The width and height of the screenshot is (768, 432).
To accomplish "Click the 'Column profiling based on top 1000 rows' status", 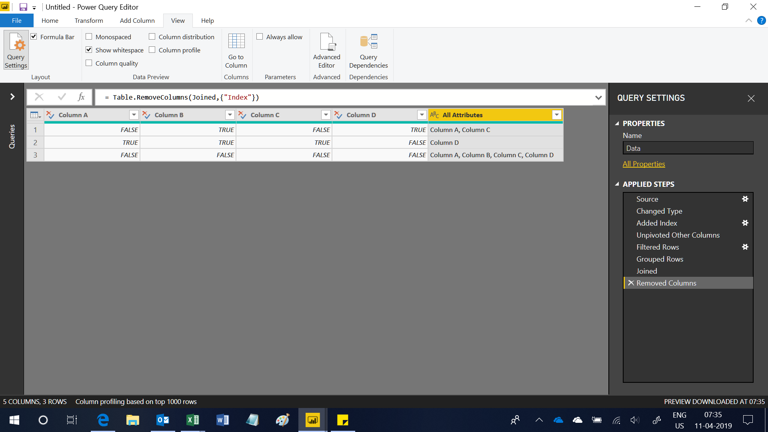I will coord(136,402).
